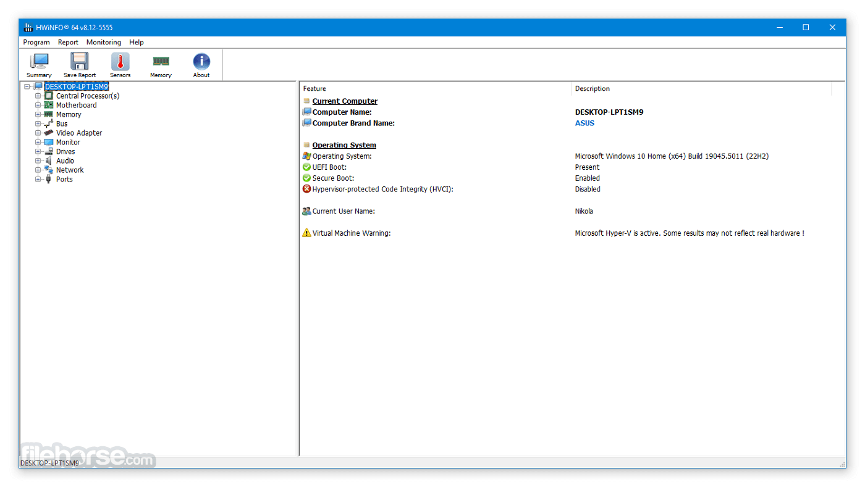Screen dimensions: 865x487
Task: Click the UEFI Boot Present value
Action: 587,167
